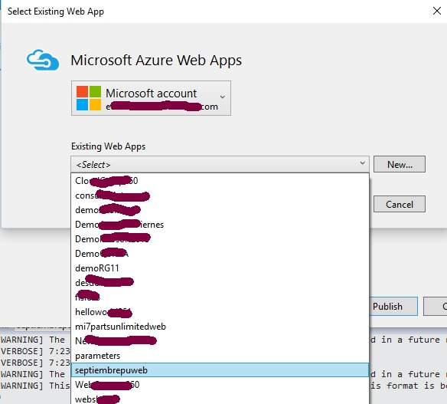Pick demoRG11 in the web apps list

(x=220, y=268)
